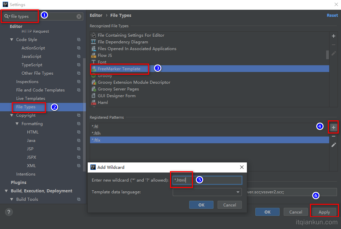Clear the settings search field
Image resolution: width=341 pixels, height=229 pixels.
point(79,16)
